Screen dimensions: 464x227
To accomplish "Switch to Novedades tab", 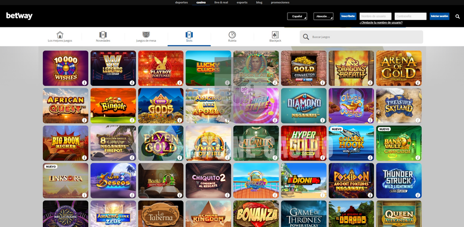I will 103,37.
